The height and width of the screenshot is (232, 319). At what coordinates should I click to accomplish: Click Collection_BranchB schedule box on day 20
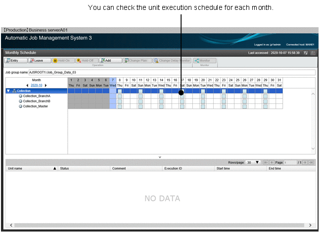click(203, 101)
